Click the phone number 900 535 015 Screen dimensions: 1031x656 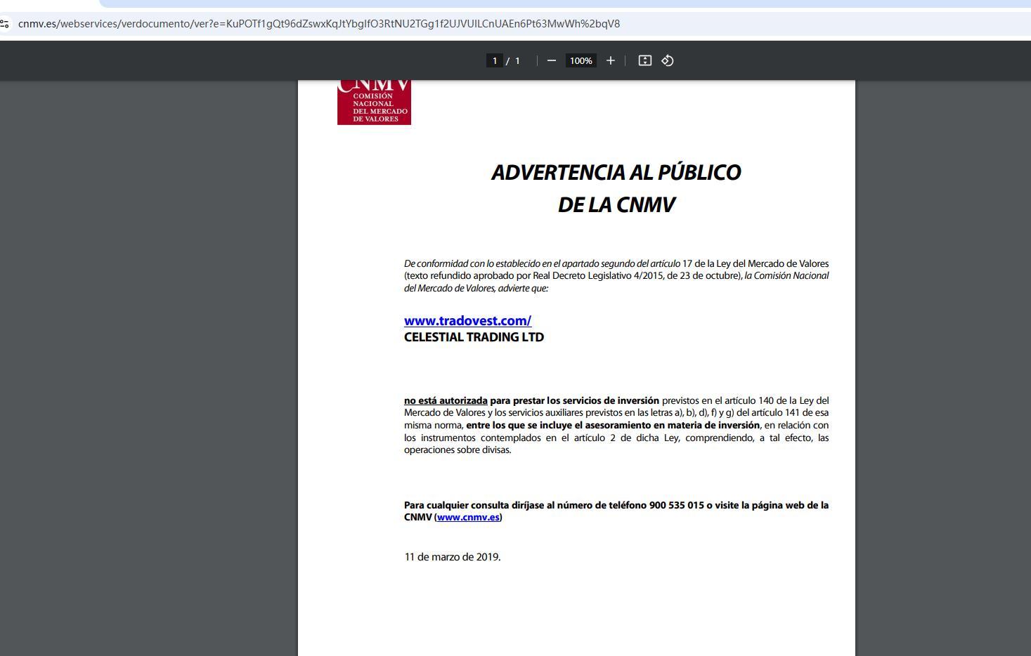pyautogui.click(x=676, y=505)
